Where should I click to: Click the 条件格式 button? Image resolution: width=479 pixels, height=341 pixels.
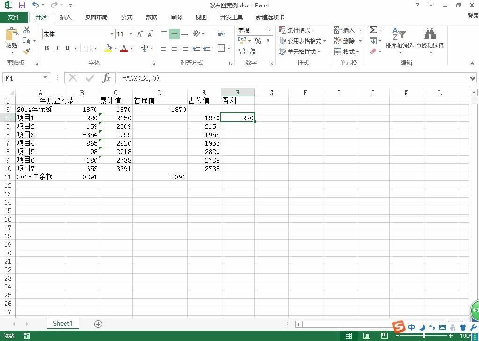tap(297, 30)
